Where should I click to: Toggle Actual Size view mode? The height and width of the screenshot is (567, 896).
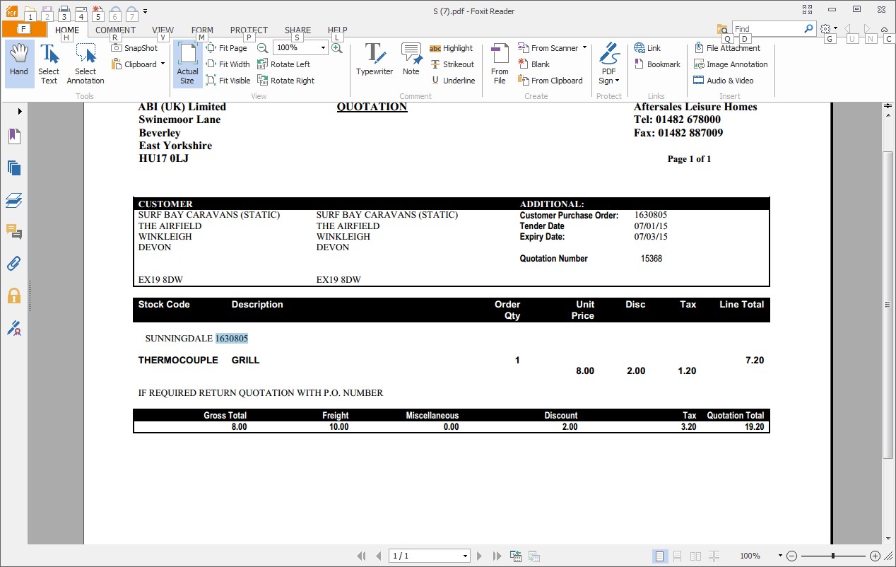coord(187,64)
